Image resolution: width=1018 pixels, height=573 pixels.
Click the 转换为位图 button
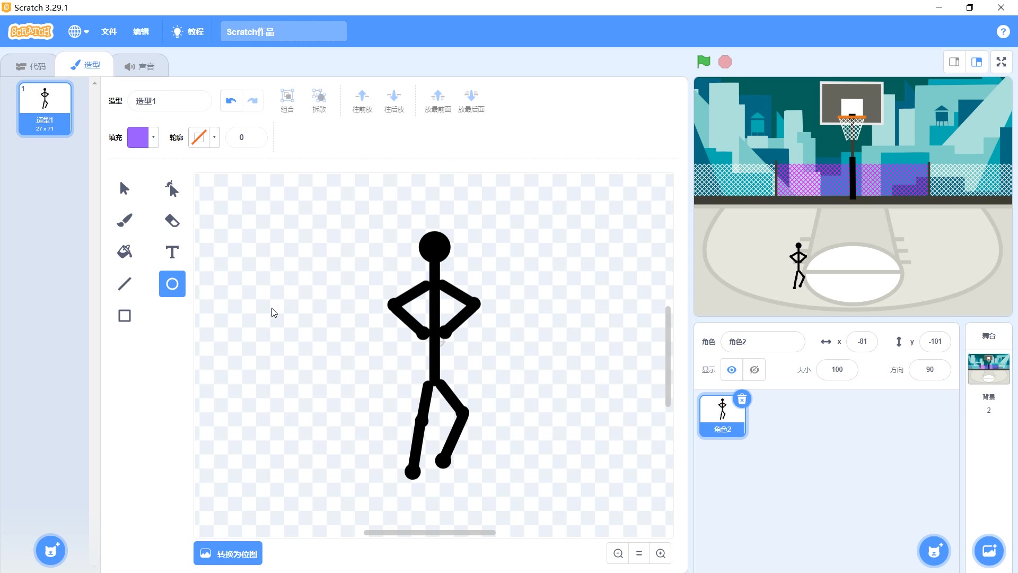[x=228, y=553]
